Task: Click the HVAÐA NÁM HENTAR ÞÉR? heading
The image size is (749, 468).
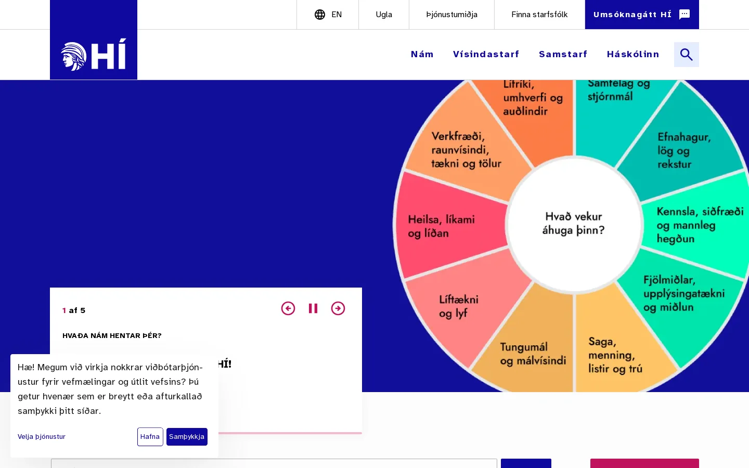Action: pyautogui.click(x=112, y=336)
